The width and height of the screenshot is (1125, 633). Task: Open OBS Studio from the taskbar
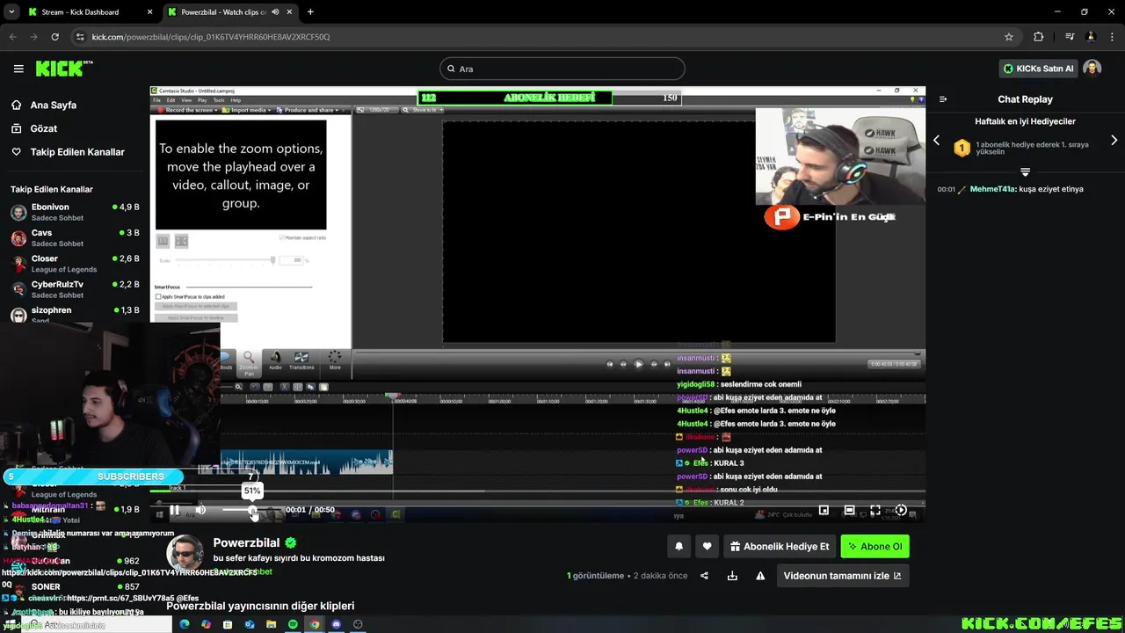pyautogui.click(x=358, y=624)
